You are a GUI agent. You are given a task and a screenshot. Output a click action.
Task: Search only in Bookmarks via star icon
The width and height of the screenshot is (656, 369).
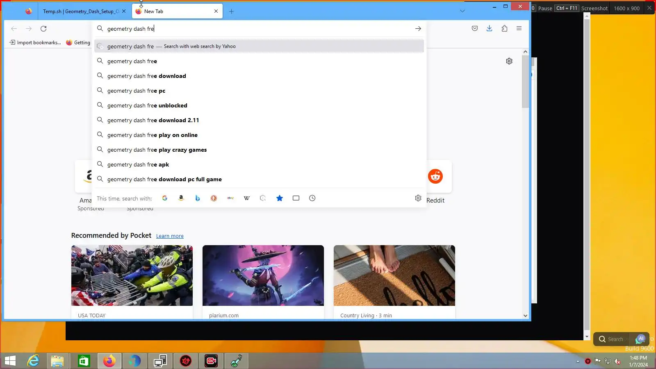[280, 198]
